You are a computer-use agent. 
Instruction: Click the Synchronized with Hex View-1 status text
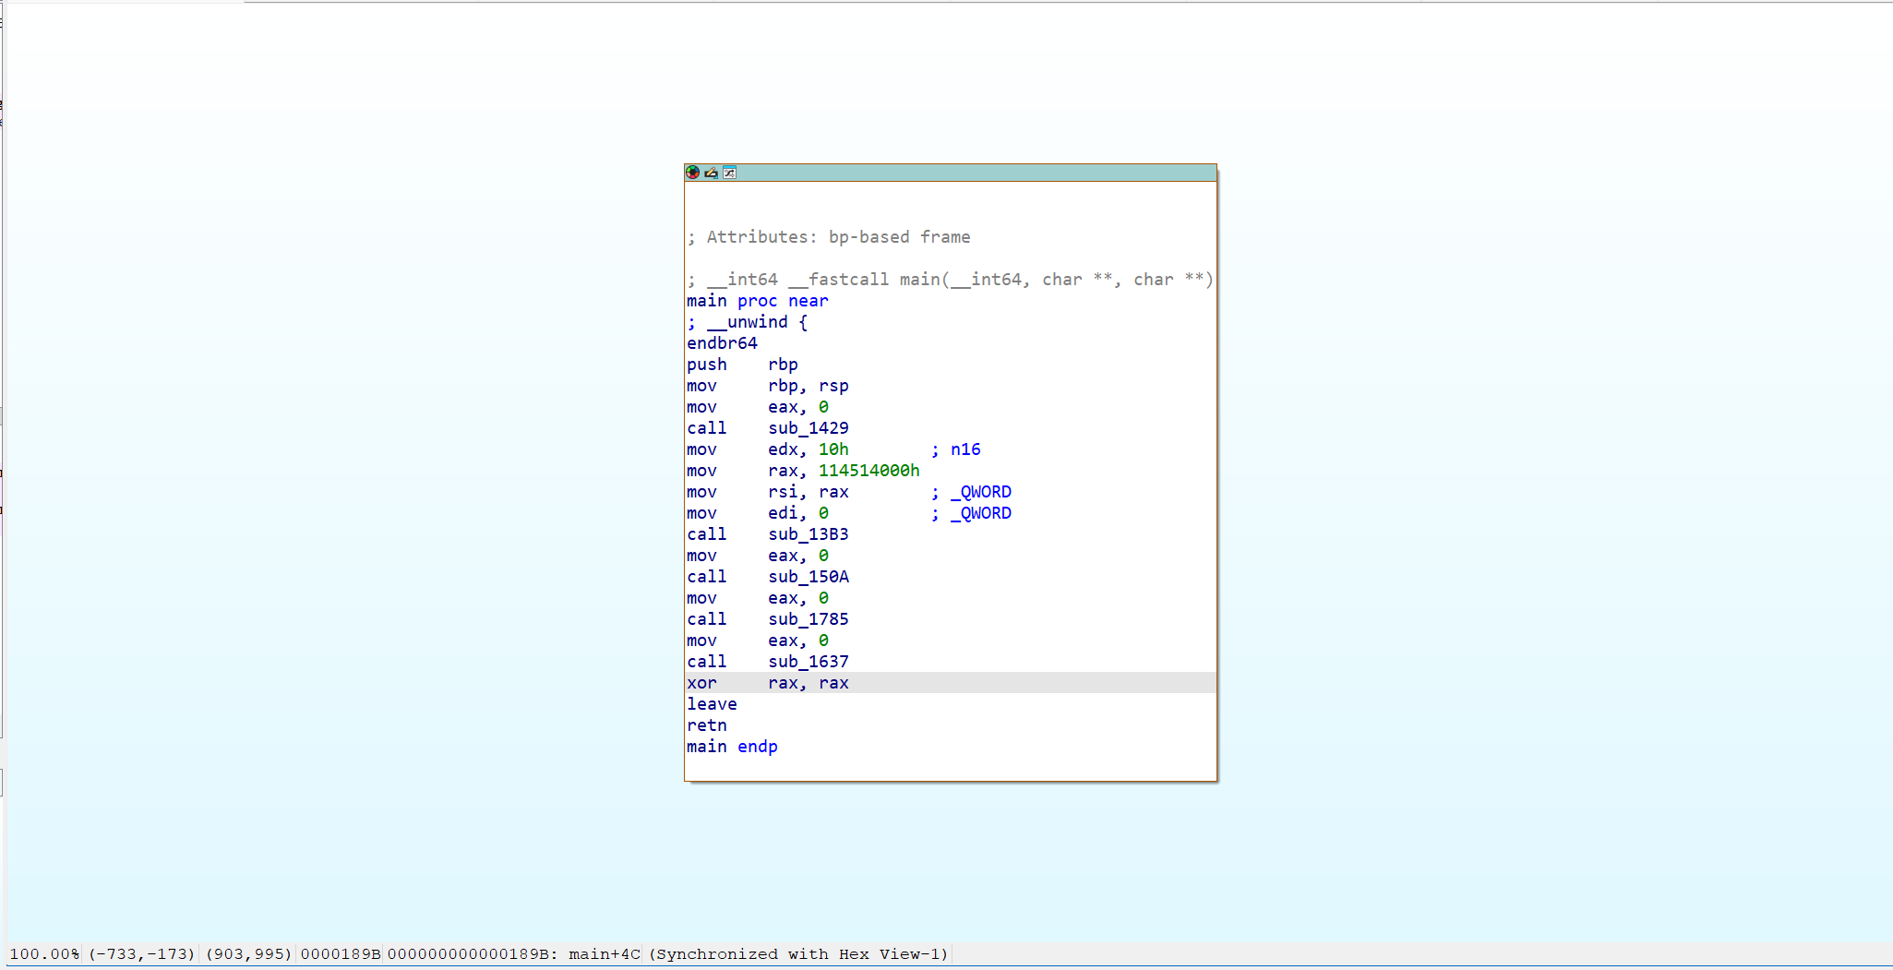pyautogui.click(x=799, y=953)
